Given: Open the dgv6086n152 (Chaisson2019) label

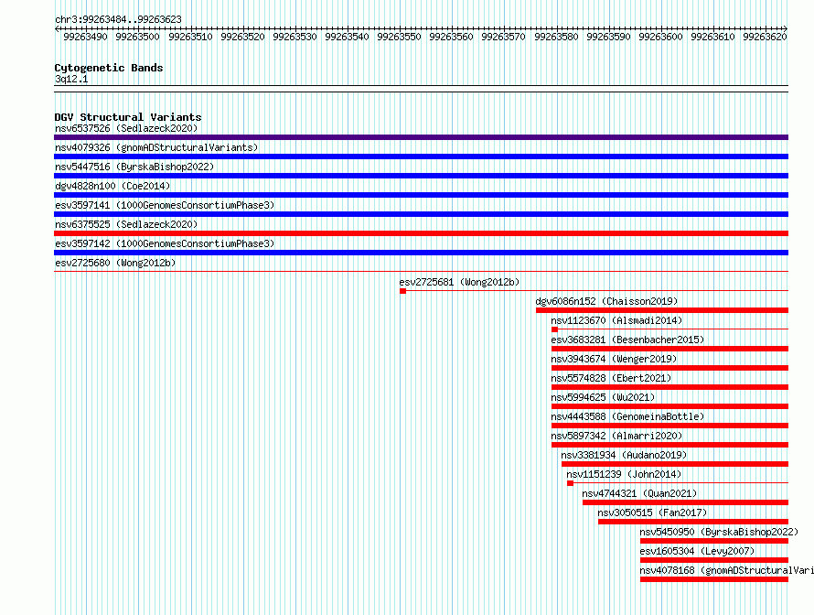Looking at the screenshot, I should click(606, 301).
